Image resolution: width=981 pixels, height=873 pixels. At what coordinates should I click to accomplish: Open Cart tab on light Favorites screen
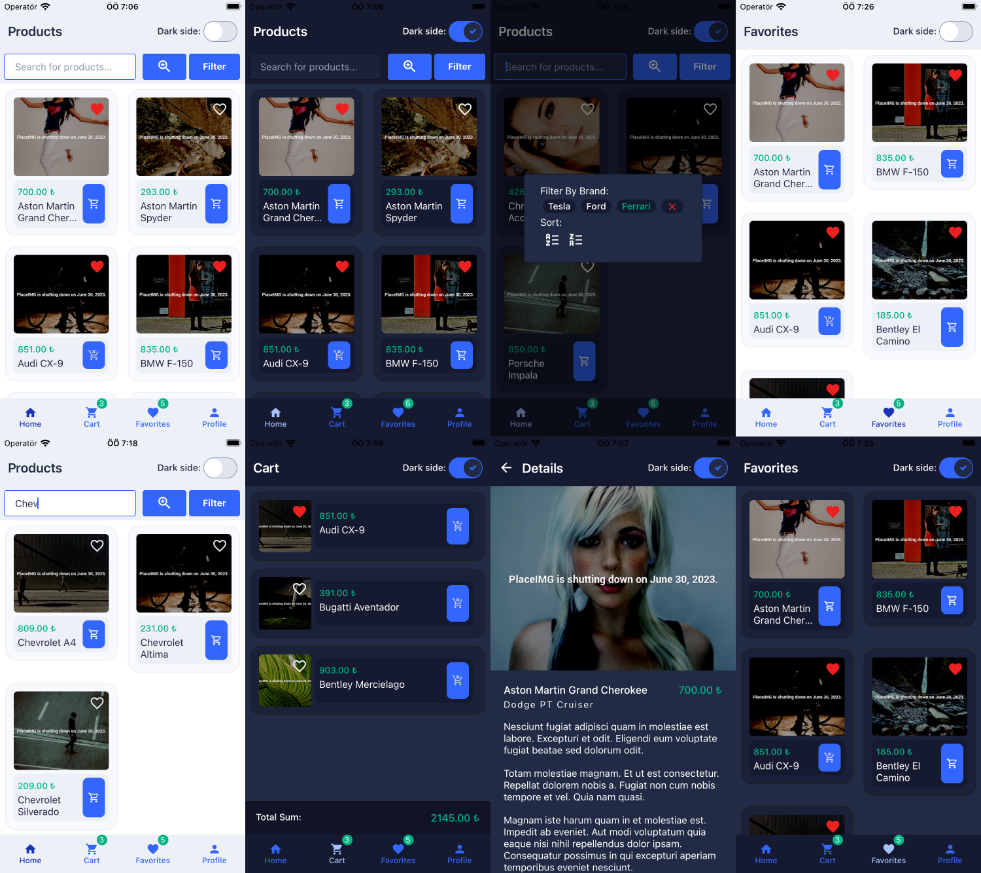(827, 417)
